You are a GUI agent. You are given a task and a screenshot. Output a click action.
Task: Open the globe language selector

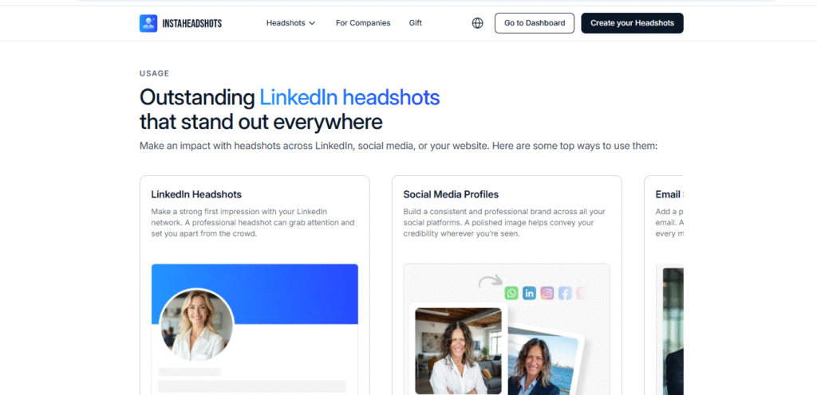coord(477,23)
